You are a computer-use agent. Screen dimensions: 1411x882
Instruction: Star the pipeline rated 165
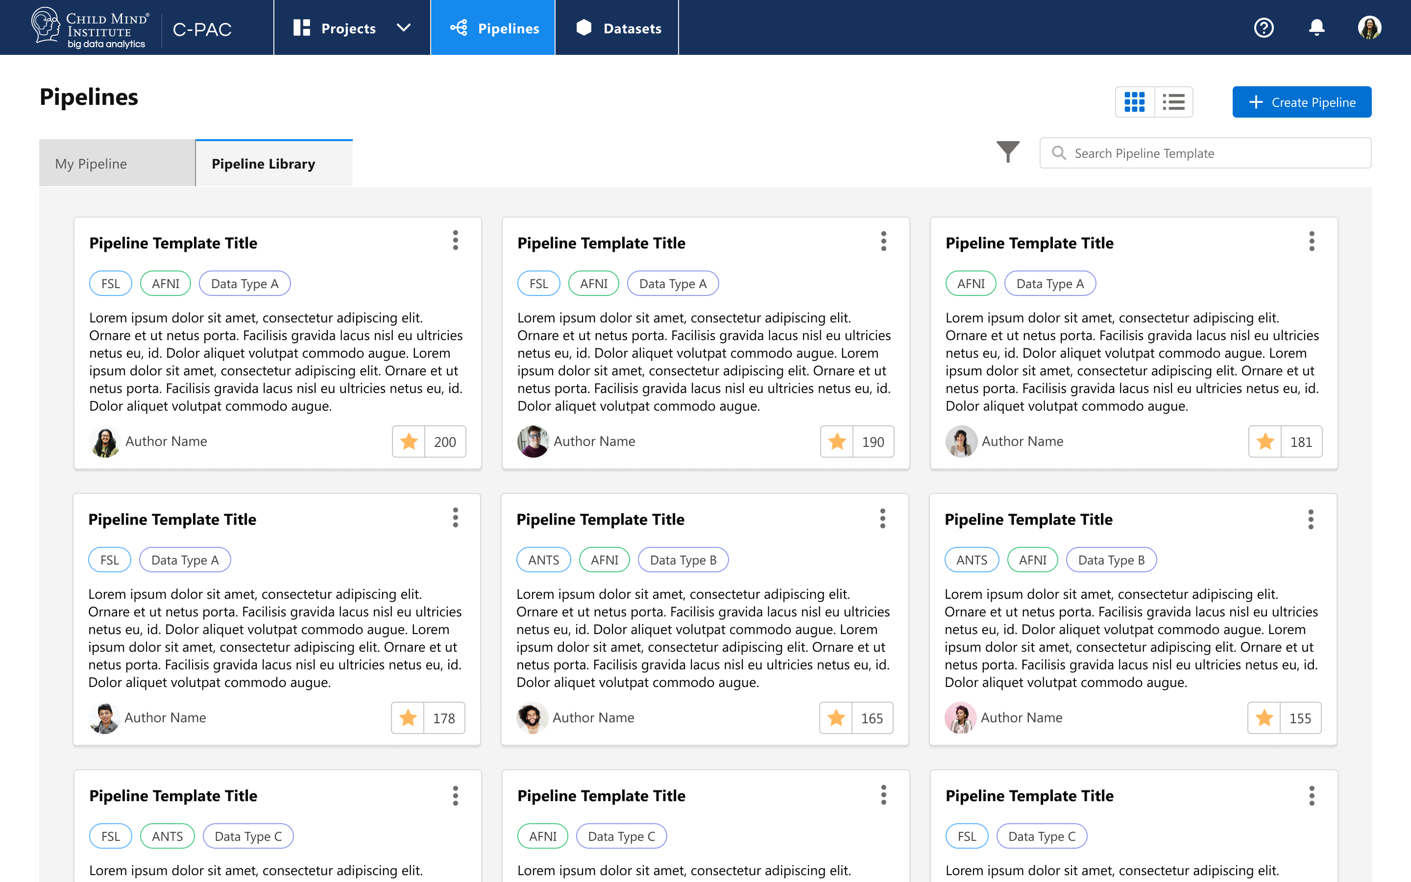[836, 718]
